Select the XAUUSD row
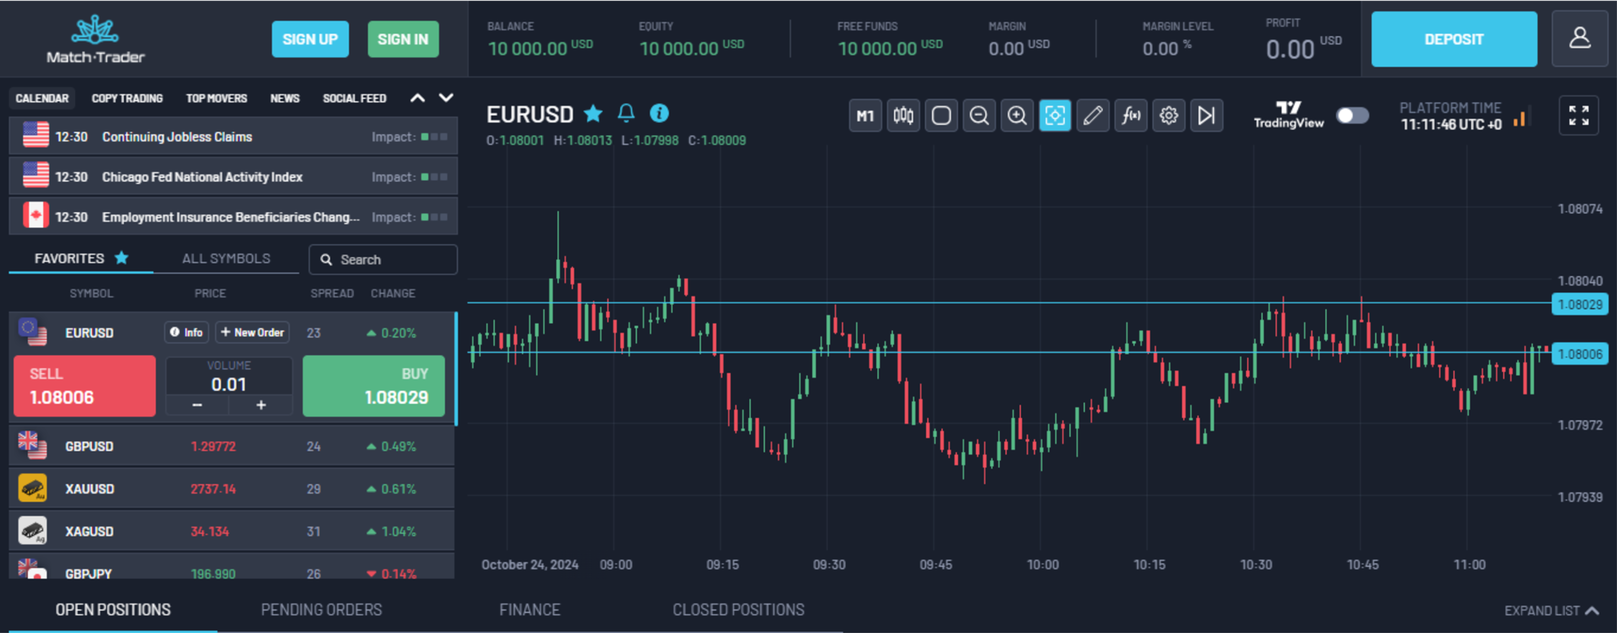Viewport: 1617px width, 633px height. coord(232,488)
